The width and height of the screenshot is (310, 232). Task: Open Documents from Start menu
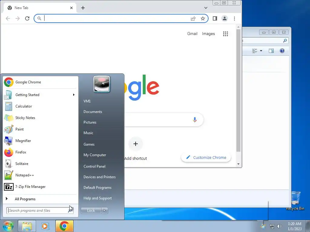coord(93,112)
